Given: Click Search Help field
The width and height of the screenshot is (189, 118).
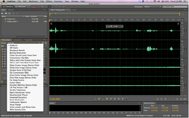Looking at the screenshot, I should point(175,7).
